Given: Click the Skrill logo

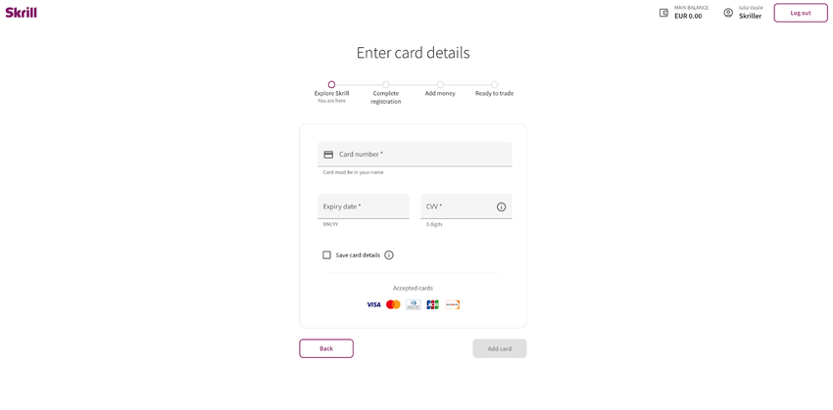Looking at the screenshot, I should pyautogui.click(x=22, y=12).
